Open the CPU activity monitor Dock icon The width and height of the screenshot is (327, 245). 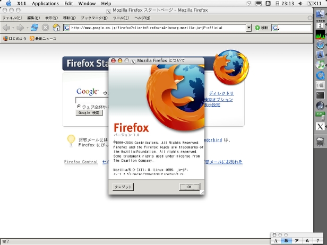(x=320, y=34)
